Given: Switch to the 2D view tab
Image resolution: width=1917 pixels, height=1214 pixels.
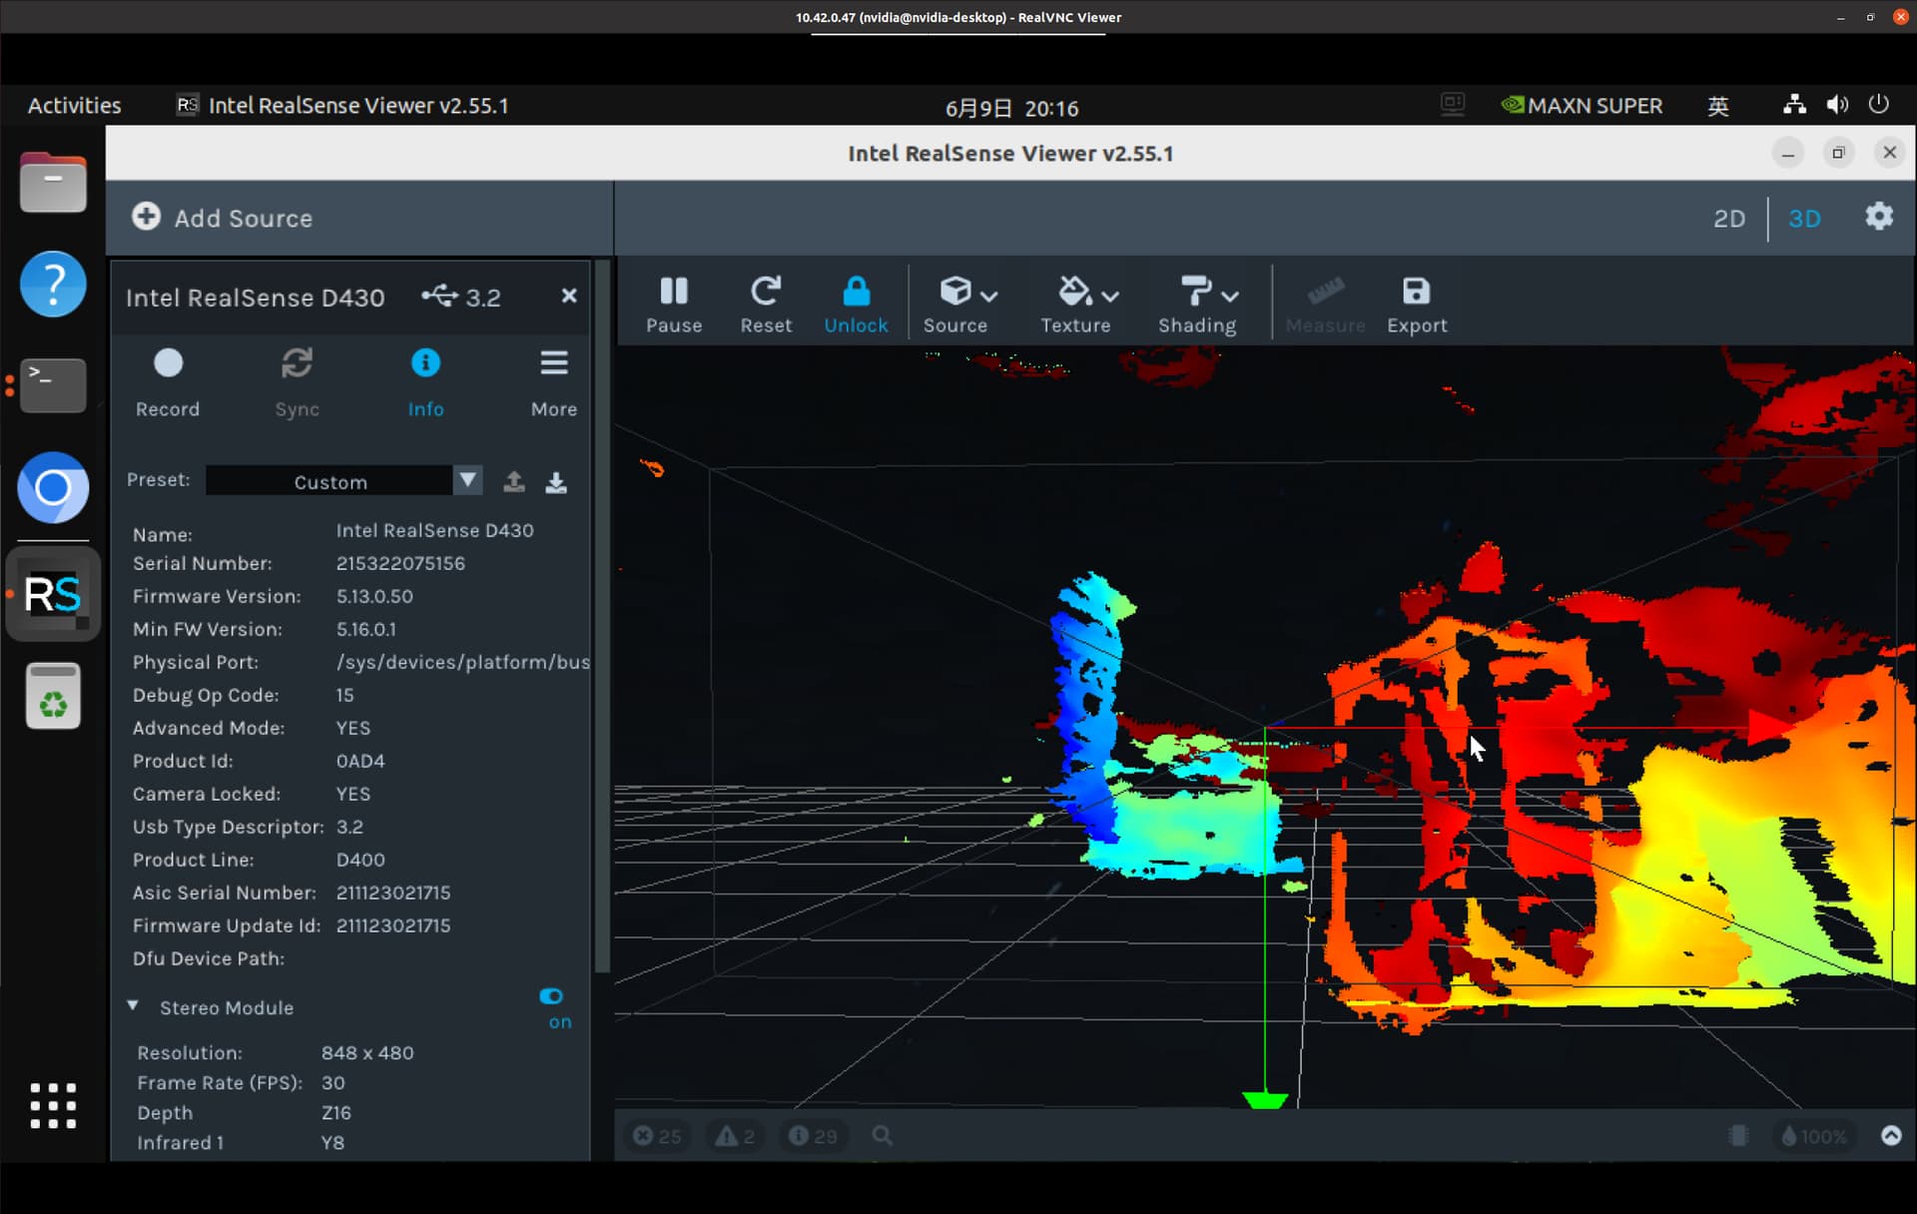Looking at the screenshot, I should pyautogui.click(x=1729, y=218).
